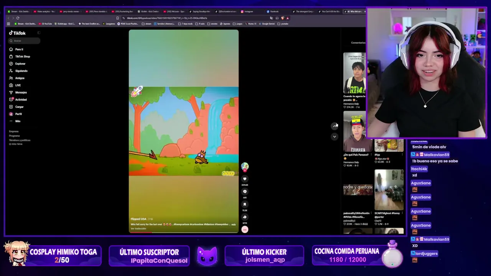Open the Comentarios tab heading
The height and width of the screenshot is (276, 491).
[358, 43]
